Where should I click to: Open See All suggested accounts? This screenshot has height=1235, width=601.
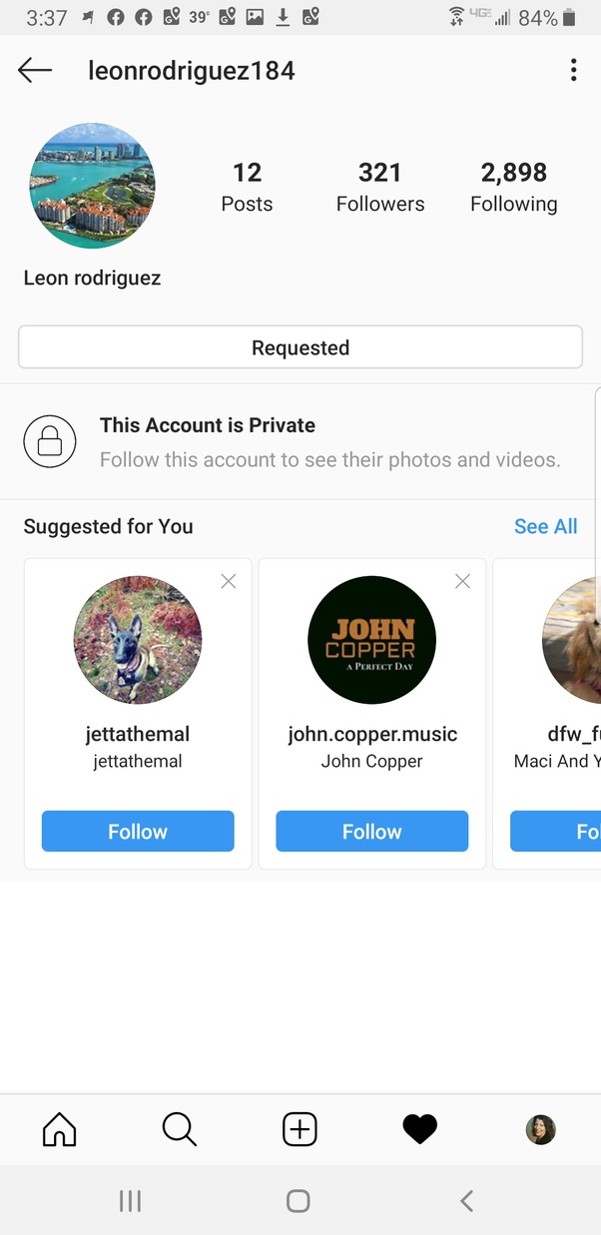(545, 526)
